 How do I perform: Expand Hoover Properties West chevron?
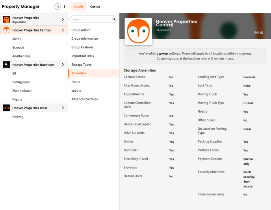point(63,108)
